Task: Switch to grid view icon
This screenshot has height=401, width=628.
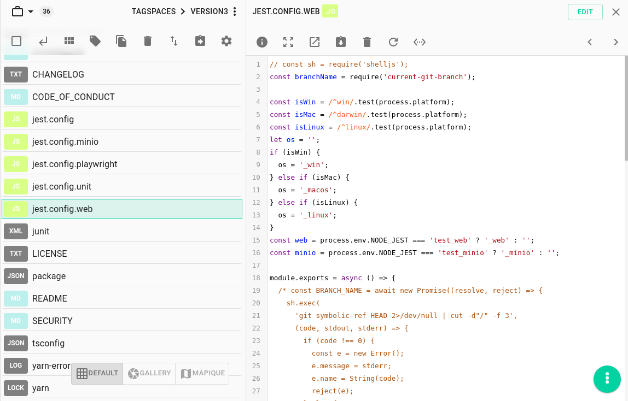Action: click(x=69, y=41)
